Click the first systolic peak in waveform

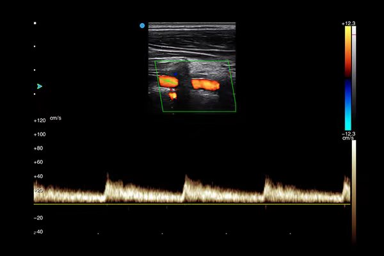pos(108,175)
